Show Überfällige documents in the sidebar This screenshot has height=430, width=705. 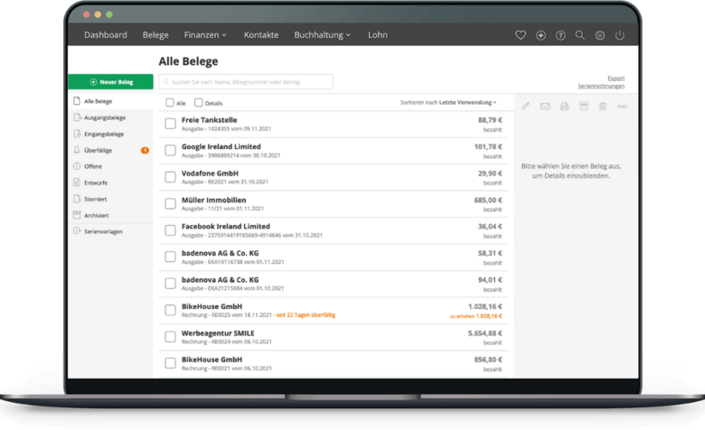99,150
